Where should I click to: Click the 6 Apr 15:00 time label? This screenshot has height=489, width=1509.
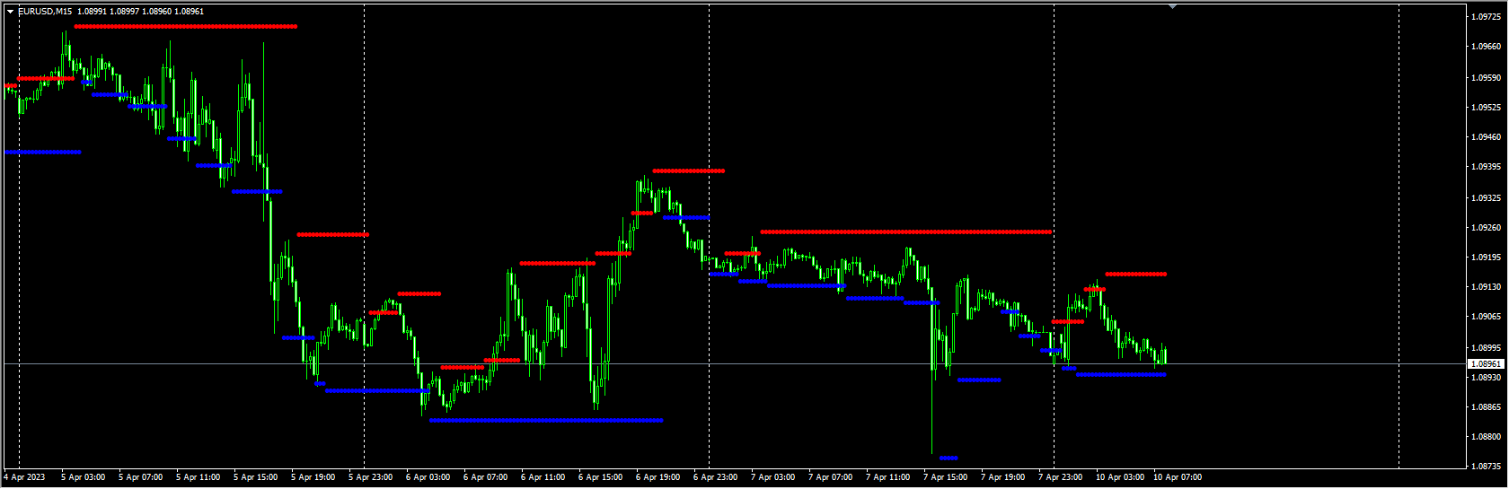click(x=601, y=477)
